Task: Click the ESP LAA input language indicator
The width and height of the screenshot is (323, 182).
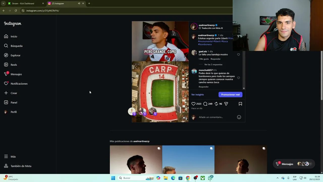Action: click(x=295, y=178)
